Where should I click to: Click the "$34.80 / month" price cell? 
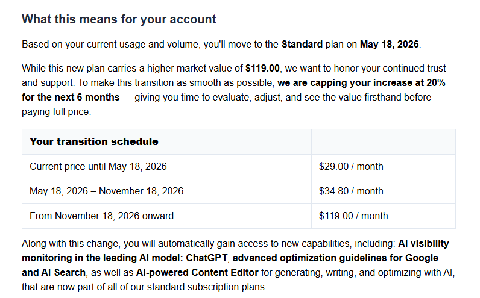[x=351, y=191]
